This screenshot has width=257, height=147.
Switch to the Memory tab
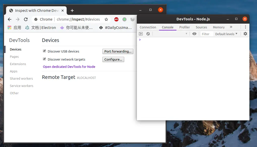pyautogui.click(x=219, y=27)
